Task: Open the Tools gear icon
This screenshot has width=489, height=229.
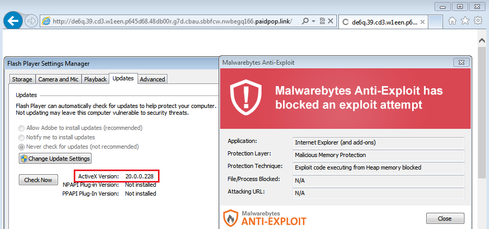Action: [x=477, y=21]
